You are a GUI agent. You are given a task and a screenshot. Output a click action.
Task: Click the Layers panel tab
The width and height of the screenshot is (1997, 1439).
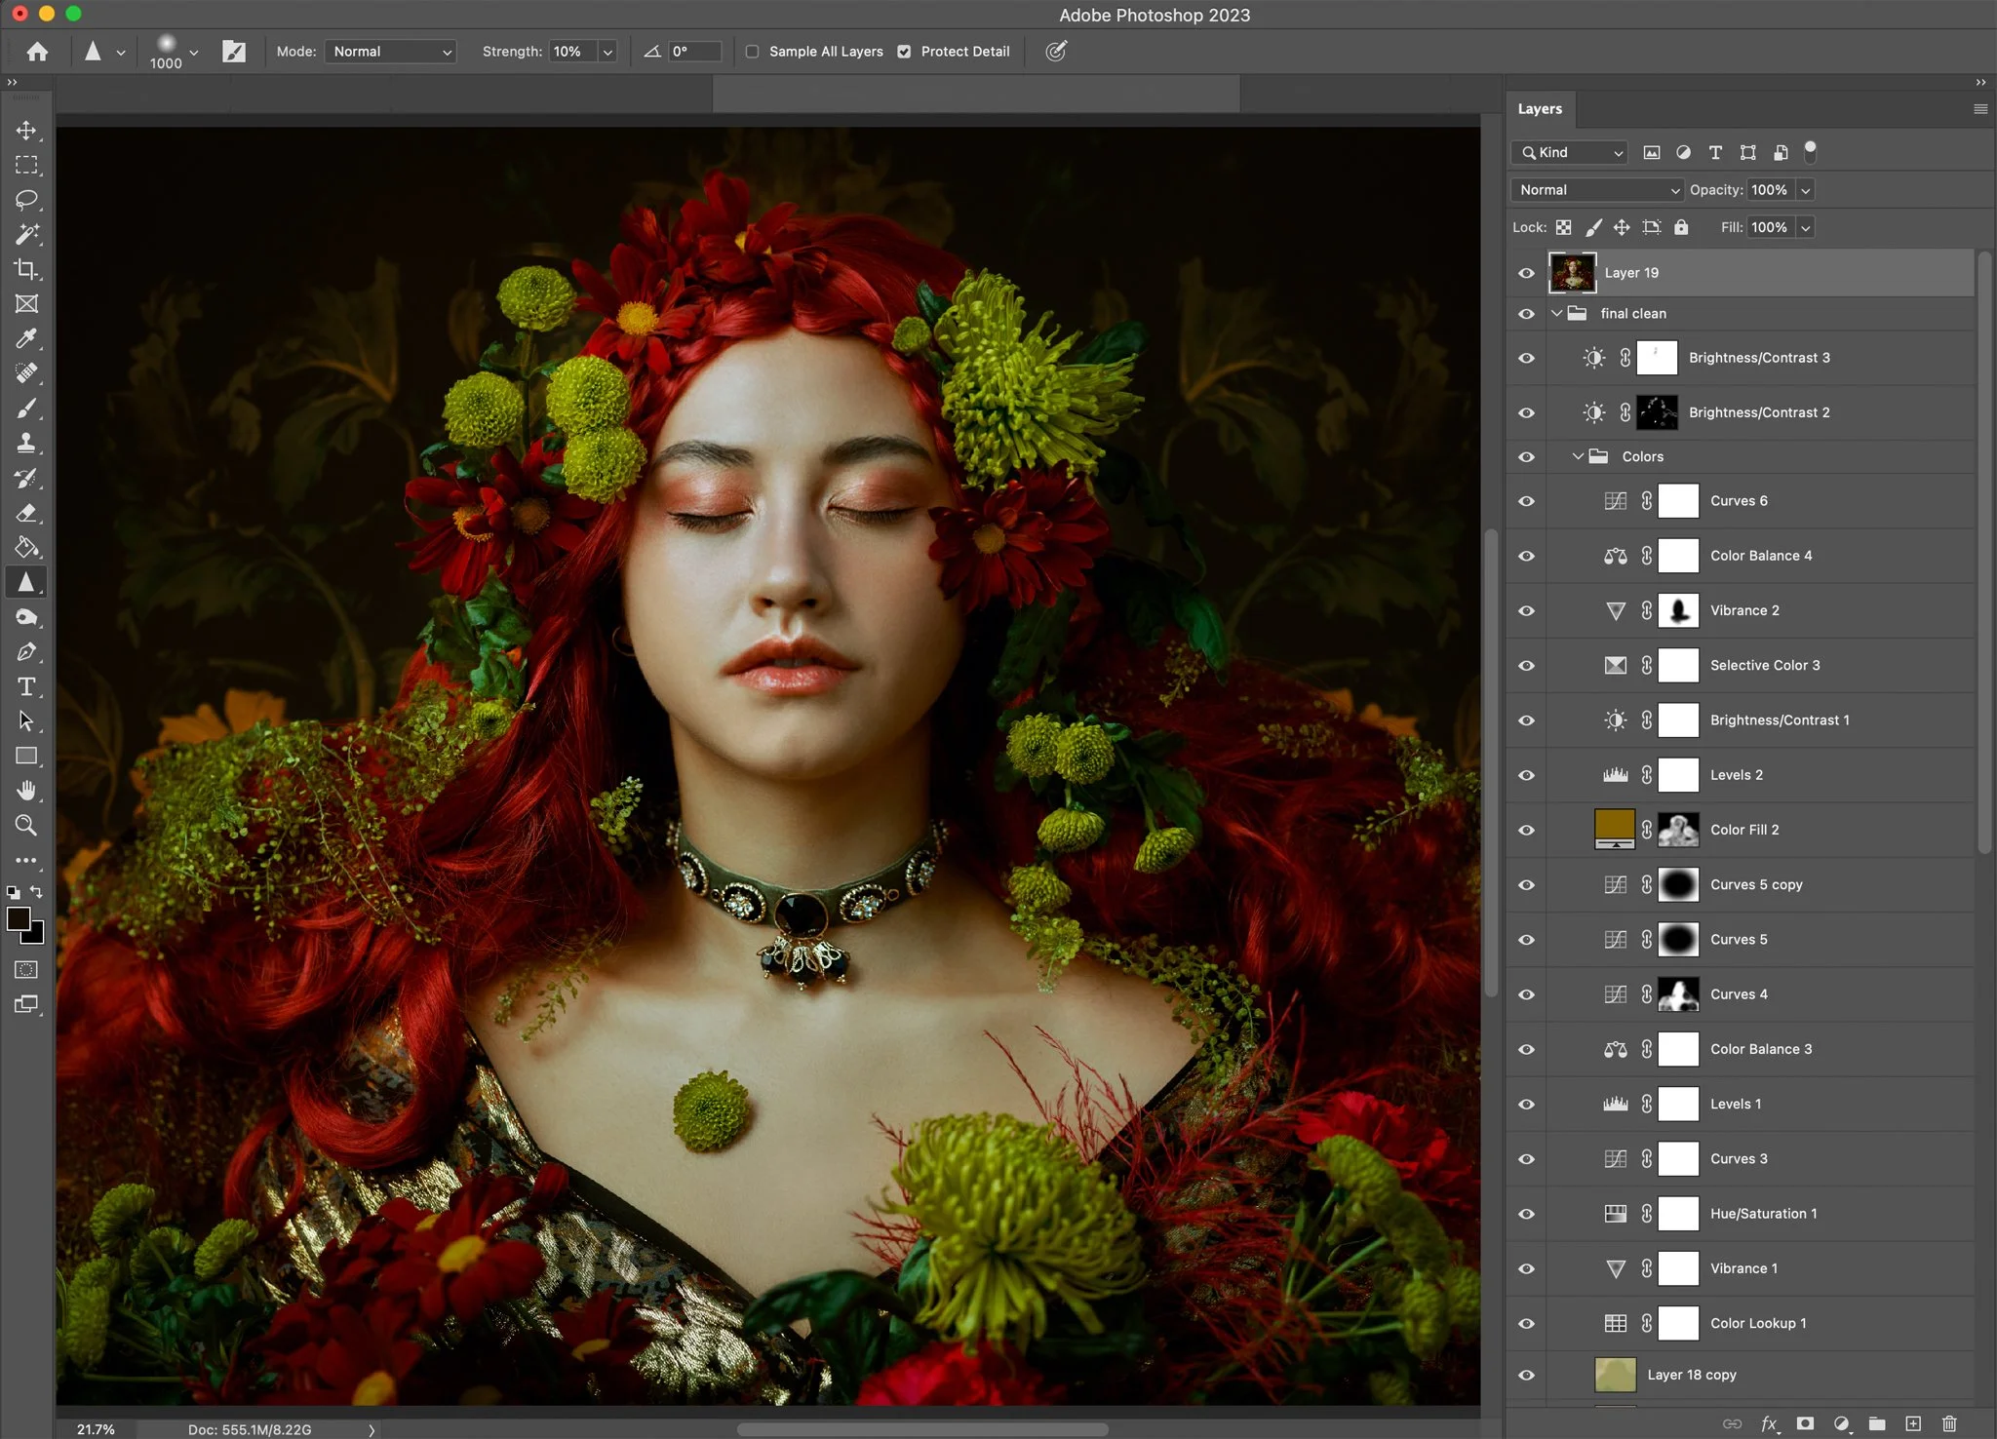(x=1540, y=109)
